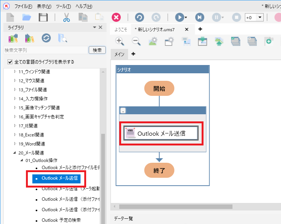The width and height of the screenshot is (281, 224).
Task: Collapse 20_メール関連 tree node
Action: point(15,153)
